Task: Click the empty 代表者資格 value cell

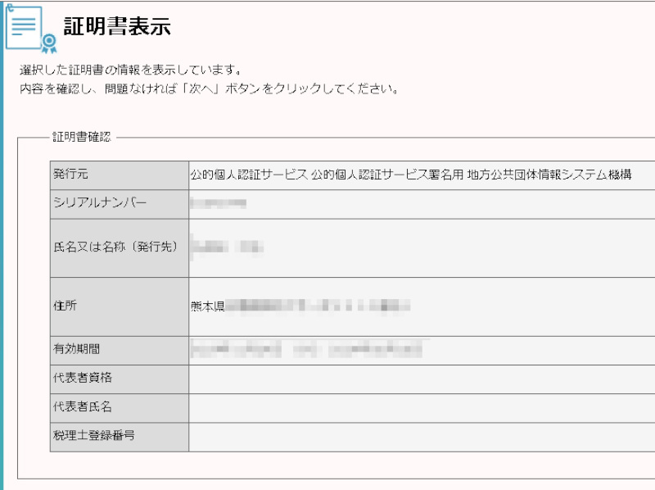Action: pyautogui.click(x=422, y=379)
